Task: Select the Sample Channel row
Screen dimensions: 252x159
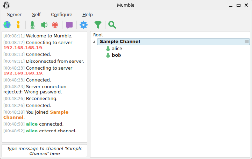Action: 173,42
